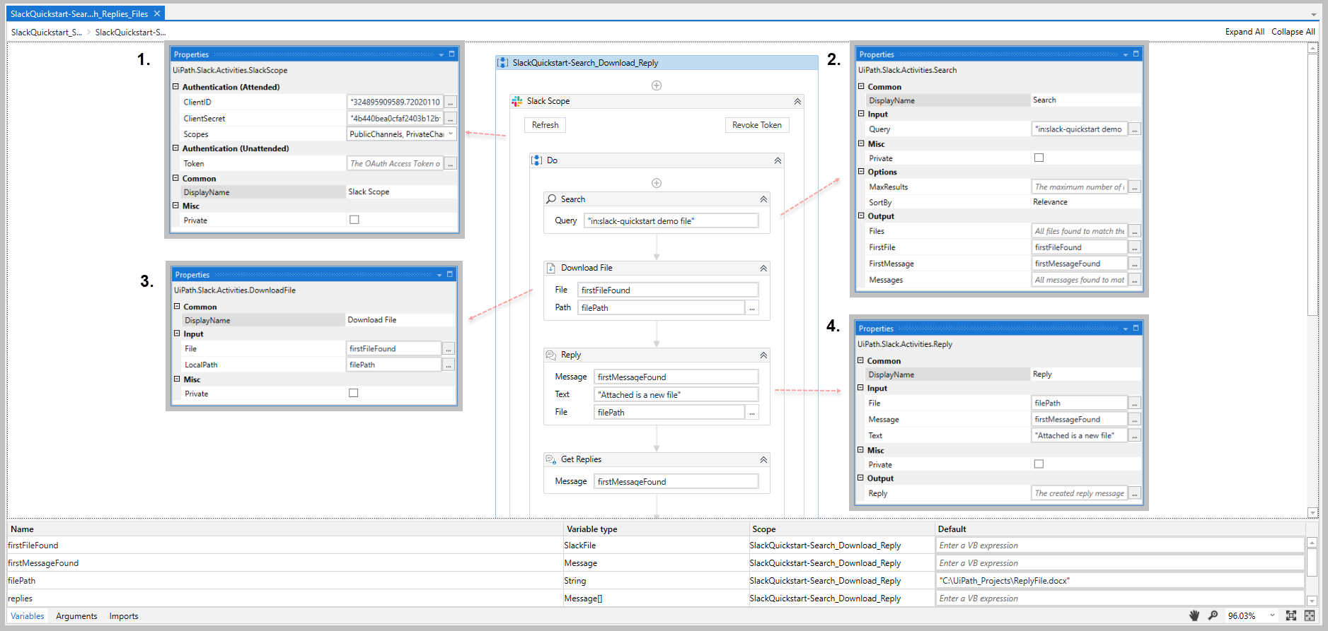
Task: Click the SlackQuickstart-S... breadcrumb item
Action: click(131, 33)
